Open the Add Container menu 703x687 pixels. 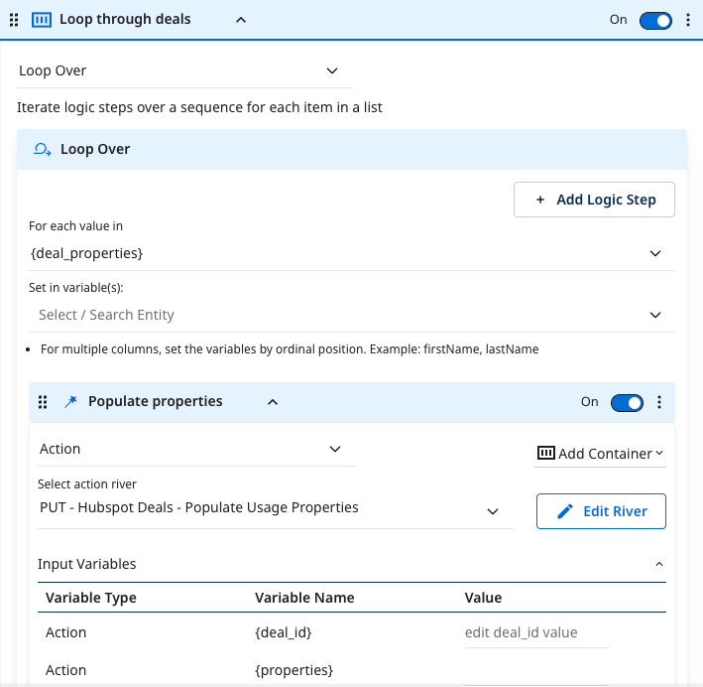(600, 454)
